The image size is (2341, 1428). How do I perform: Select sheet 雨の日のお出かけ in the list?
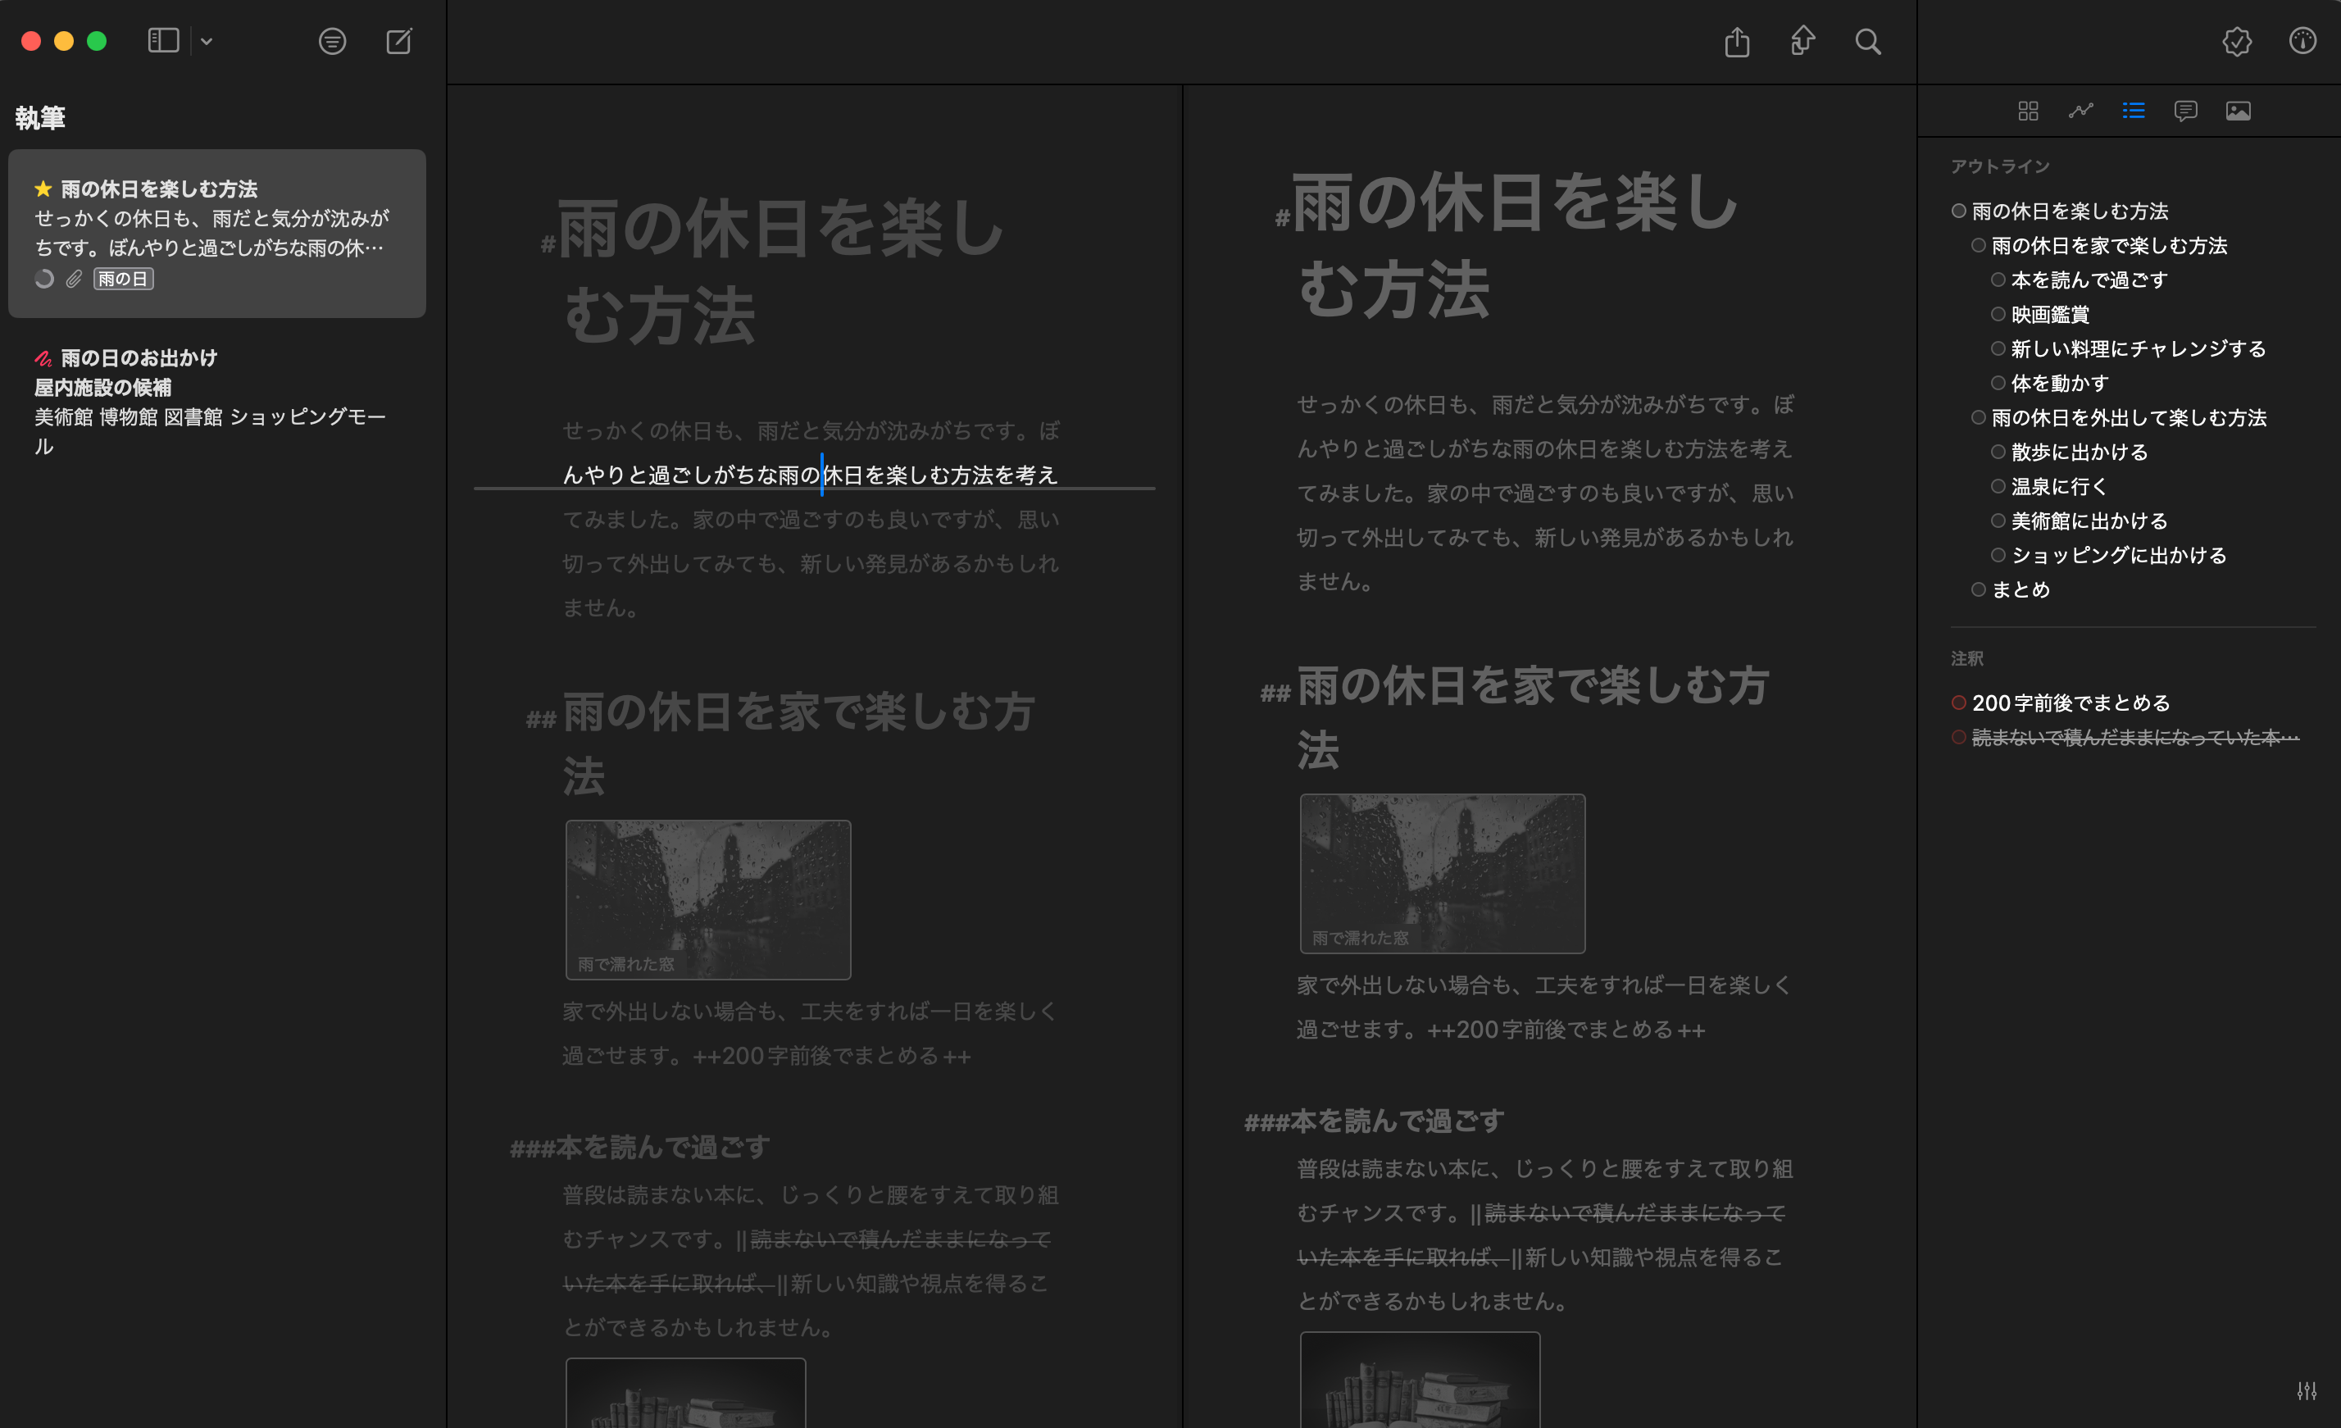[x=216, y=402]
